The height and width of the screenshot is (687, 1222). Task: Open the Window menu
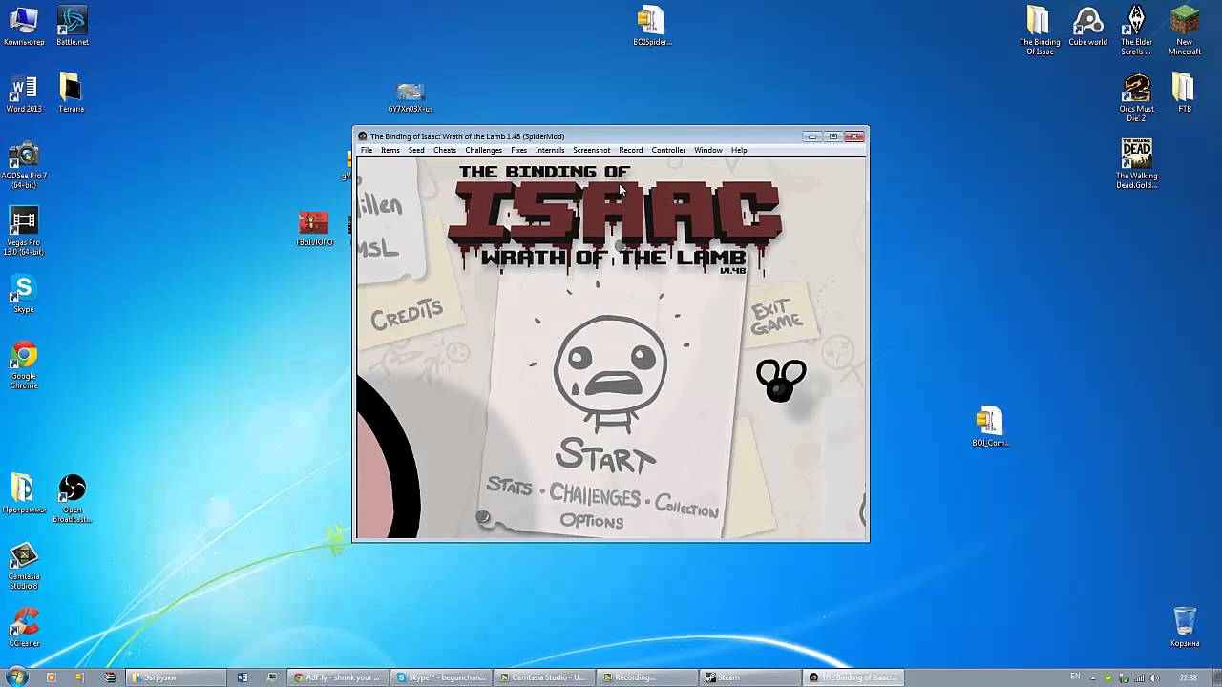click(x=708, y=150)
